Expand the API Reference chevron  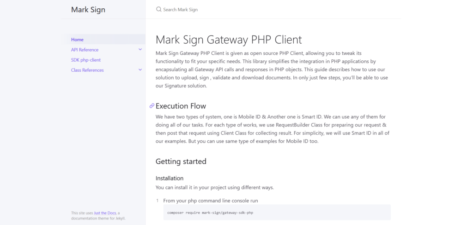tap(140, 49)
